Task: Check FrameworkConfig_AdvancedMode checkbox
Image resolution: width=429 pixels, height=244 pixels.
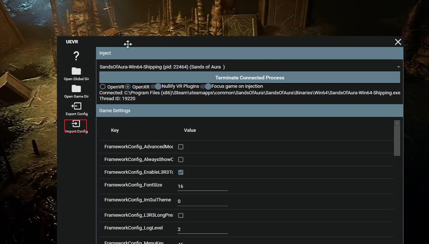Action: click(181, 147)
